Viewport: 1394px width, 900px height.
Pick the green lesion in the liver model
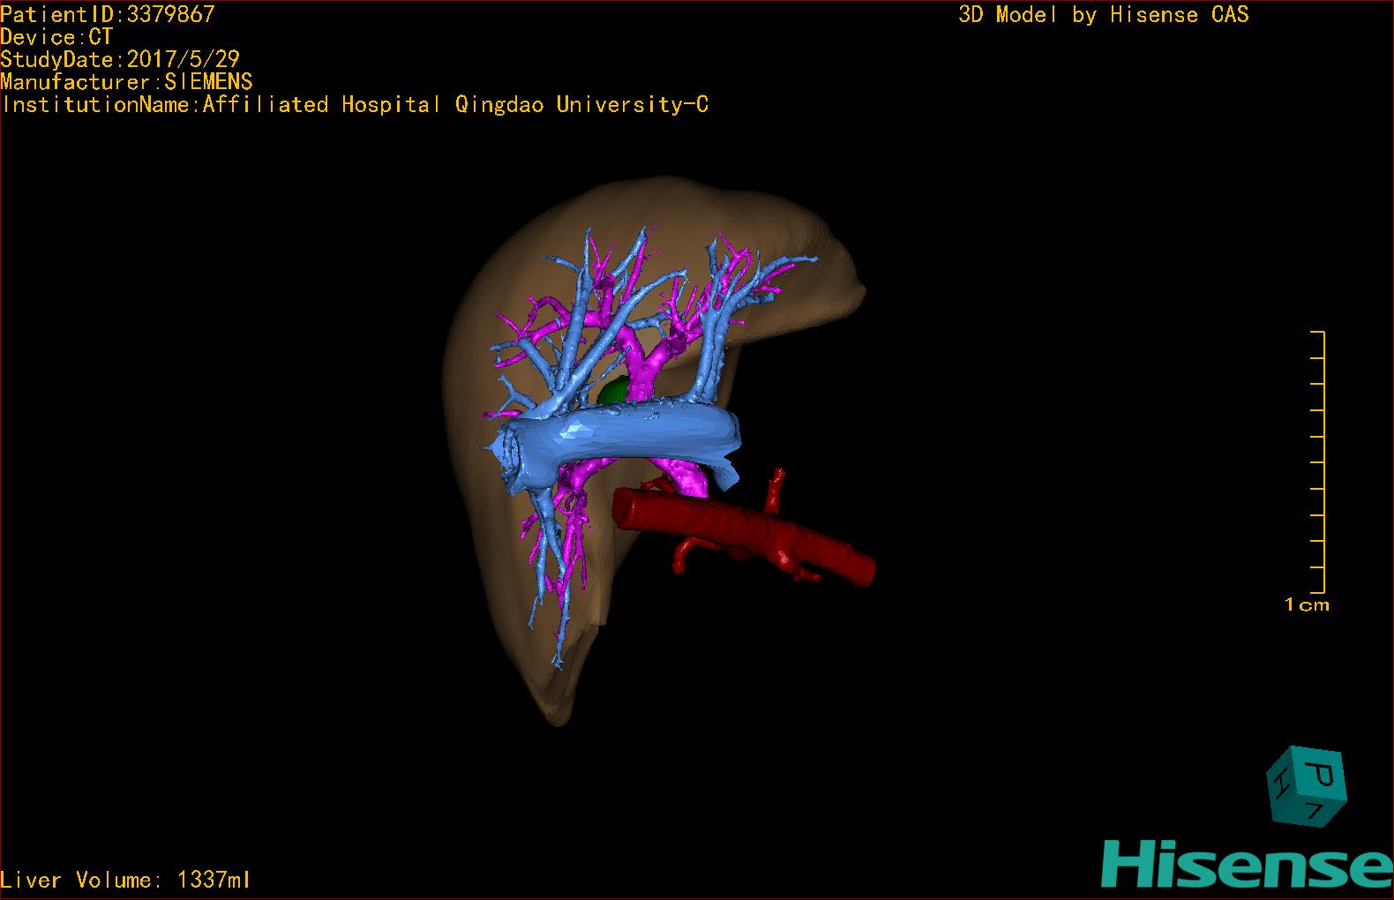pyautogui.click(x=614, y=391)
